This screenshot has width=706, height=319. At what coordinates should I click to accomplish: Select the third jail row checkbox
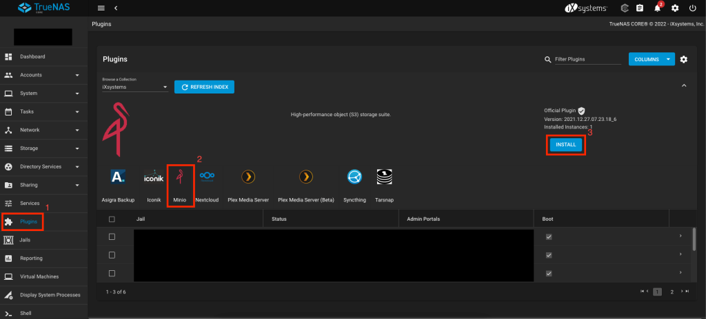pos(112,273)
